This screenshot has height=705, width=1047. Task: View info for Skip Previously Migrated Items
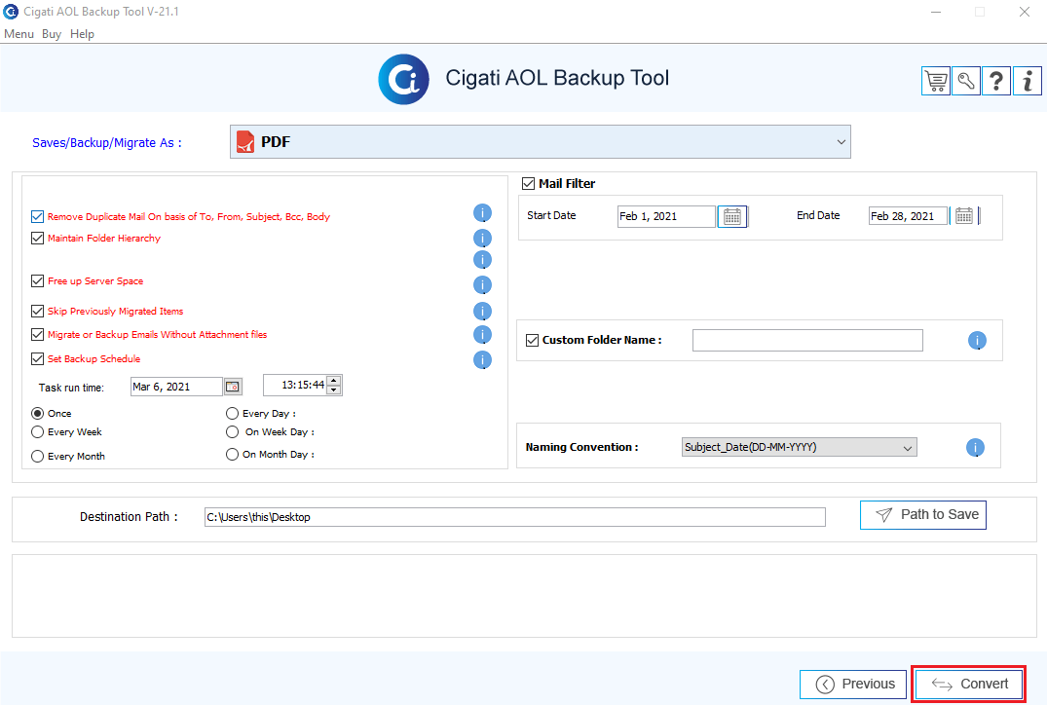[x=482, y=311]
